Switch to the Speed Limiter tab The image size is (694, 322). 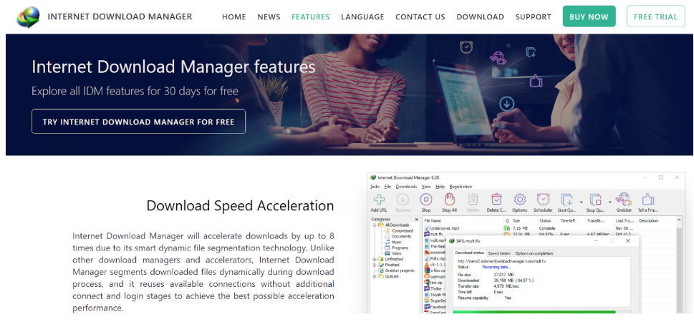(x=499, y=253)
